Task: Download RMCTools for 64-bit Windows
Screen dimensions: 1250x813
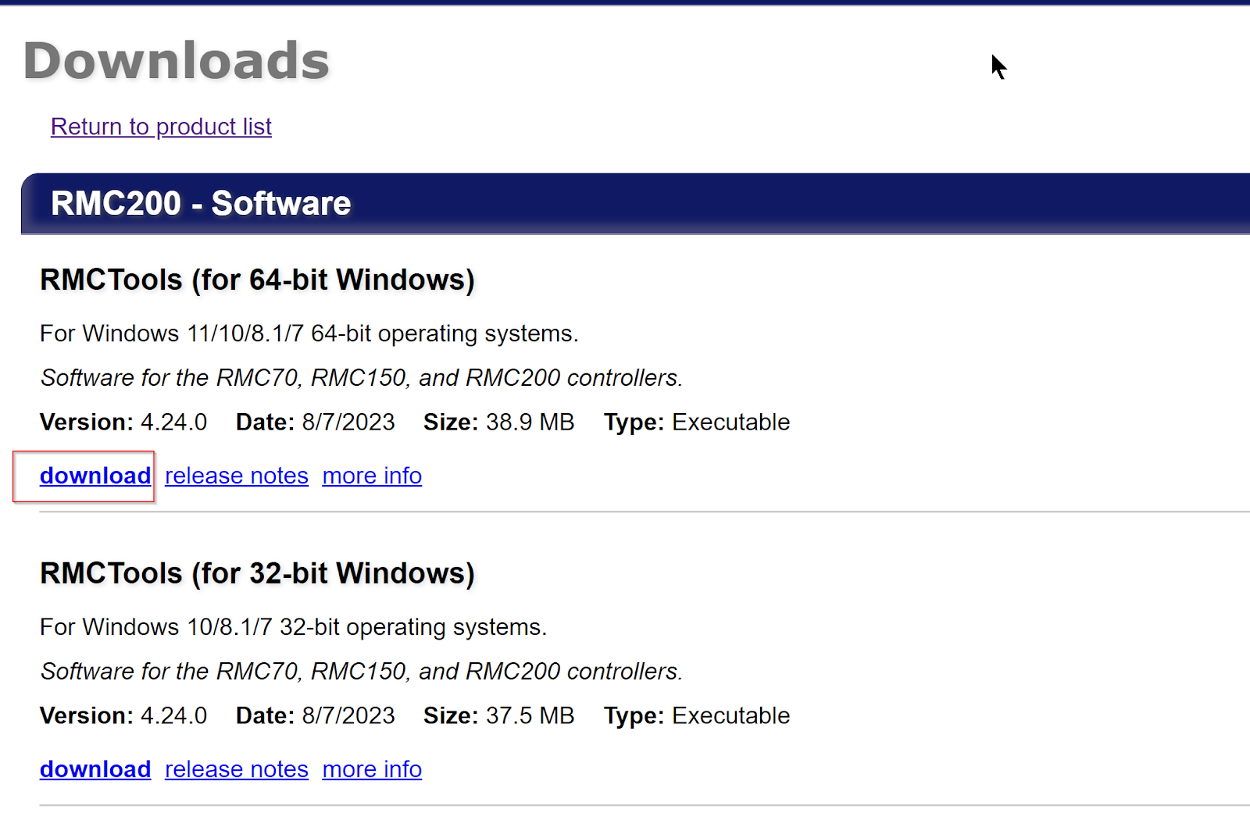Action: 95,476
